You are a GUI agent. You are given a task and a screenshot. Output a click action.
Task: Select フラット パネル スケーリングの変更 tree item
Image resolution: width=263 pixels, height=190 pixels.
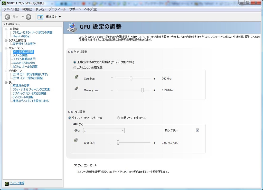click(31, 89)
